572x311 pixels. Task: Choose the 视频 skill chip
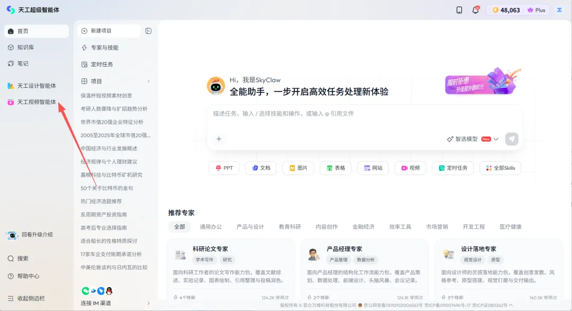pyautogui.click(x=410, y=168)
